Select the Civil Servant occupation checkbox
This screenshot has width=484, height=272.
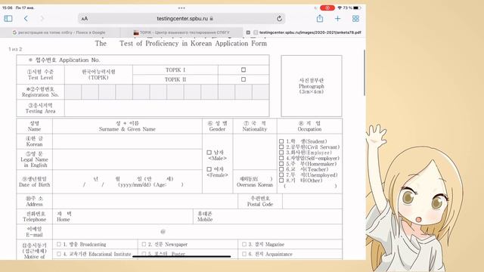pos(281,147)
